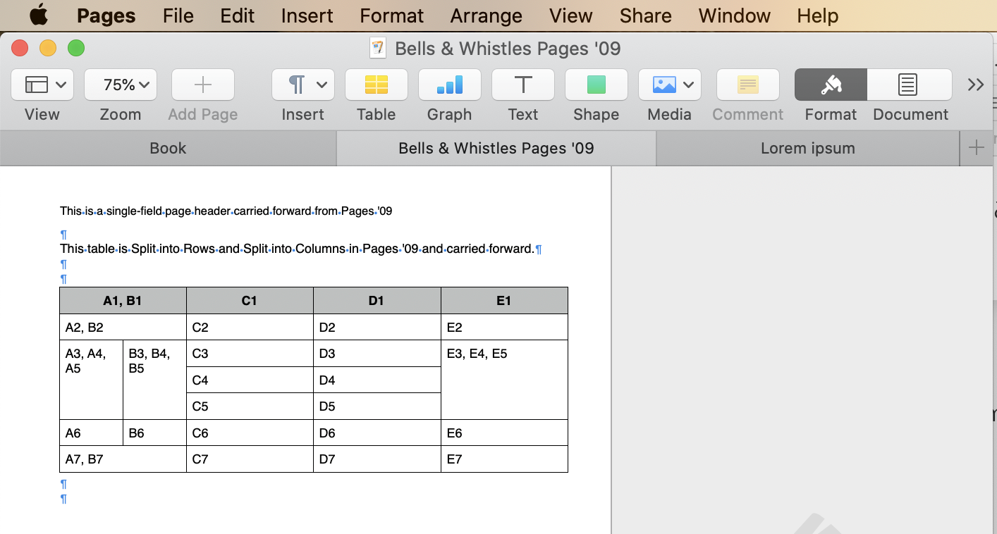Open the Apple menu
Screen dimensions: 997x534
click(38, 15)
